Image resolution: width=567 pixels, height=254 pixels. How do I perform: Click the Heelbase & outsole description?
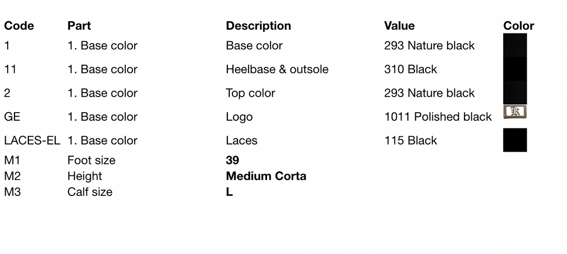pyautogui.click(x=277, y=69)
